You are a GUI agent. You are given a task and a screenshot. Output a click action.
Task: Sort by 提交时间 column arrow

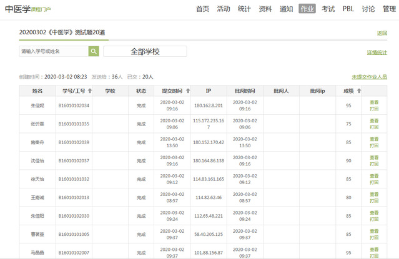(189, 91)
